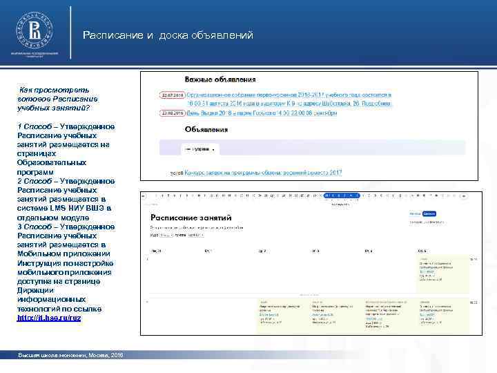Click the footer 'Высшая школа экономики, Москва, 2016'
Image resolution: width=497 pixels, height=373 pixels.
70,355
